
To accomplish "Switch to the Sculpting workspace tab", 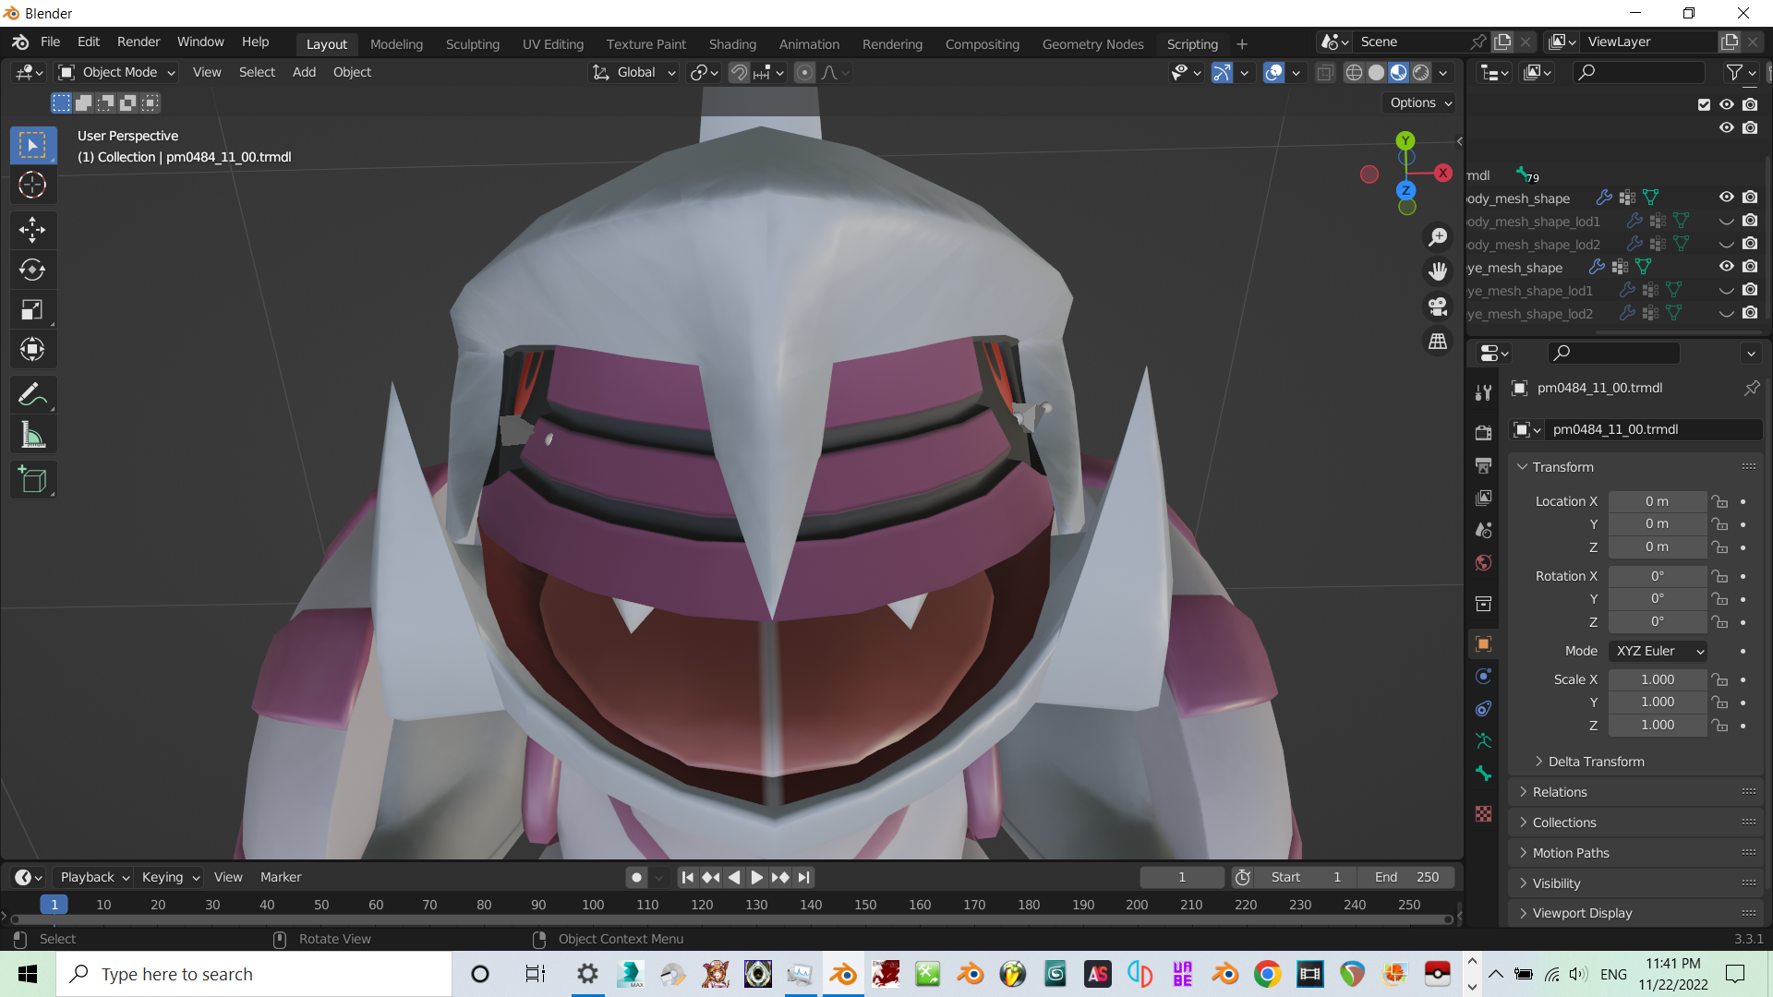I will click(472, 44).
